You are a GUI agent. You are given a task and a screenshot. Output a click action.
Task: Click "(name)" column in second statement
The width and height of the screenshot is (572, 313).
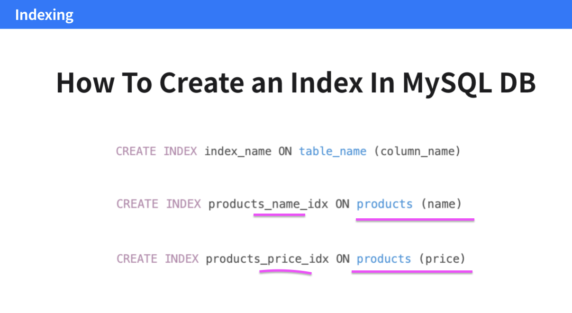441,204
